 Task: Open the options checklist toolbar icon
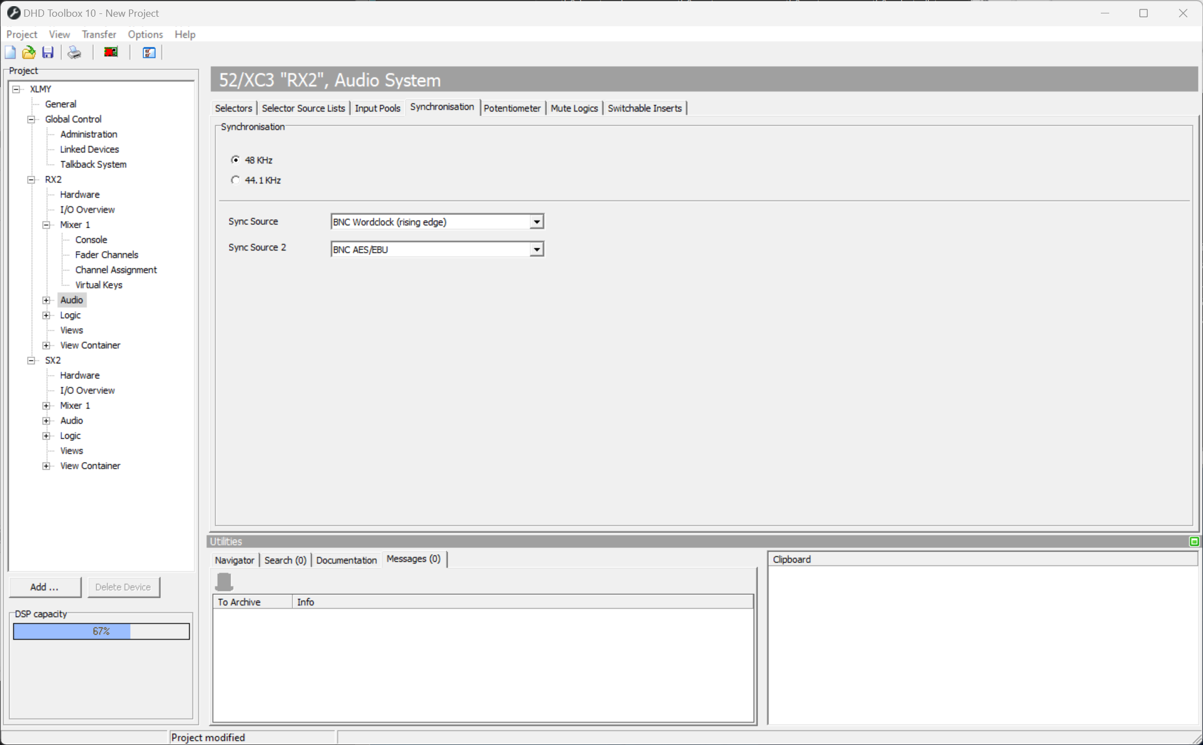(148, 52)
